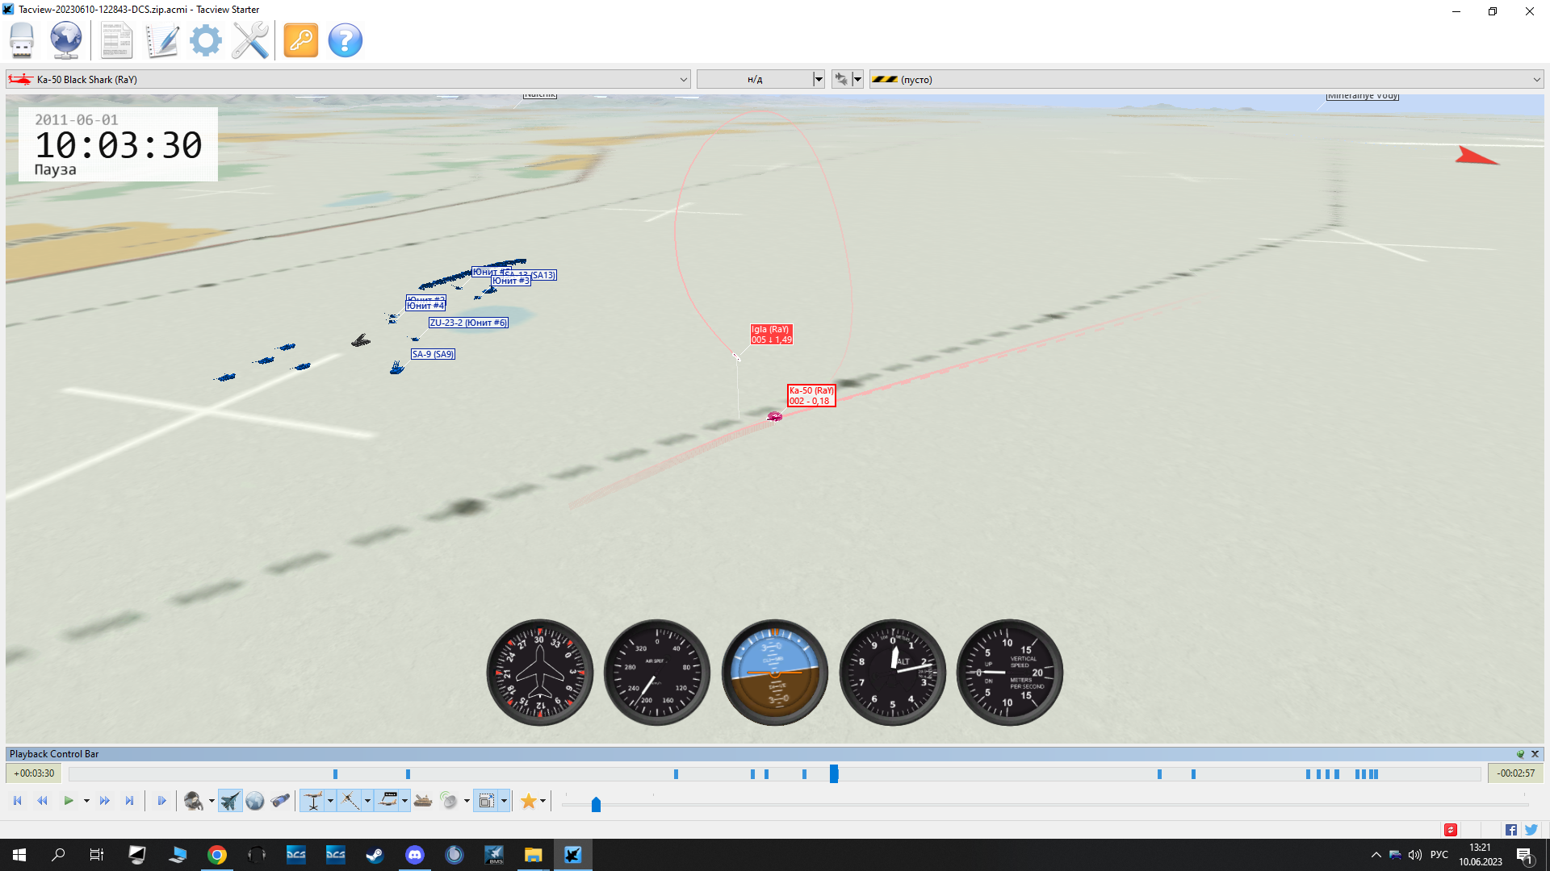Click the Юнит #4 unit label
The image size is (1550, 871).
pyautogui.click(x=425, y=306)
